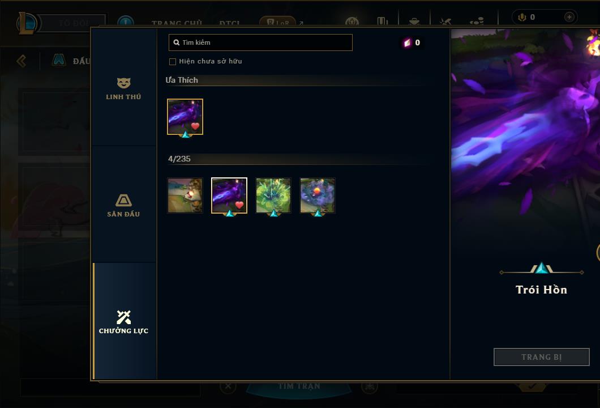The width and height of the screenshot is (600, 408).
Task: Click the back chevron arrow at left
Action: [x=22, y=61]
